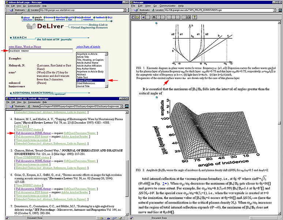
Task: Open Communicator menu in DeLIver window
Action: (x=34, y=6)
